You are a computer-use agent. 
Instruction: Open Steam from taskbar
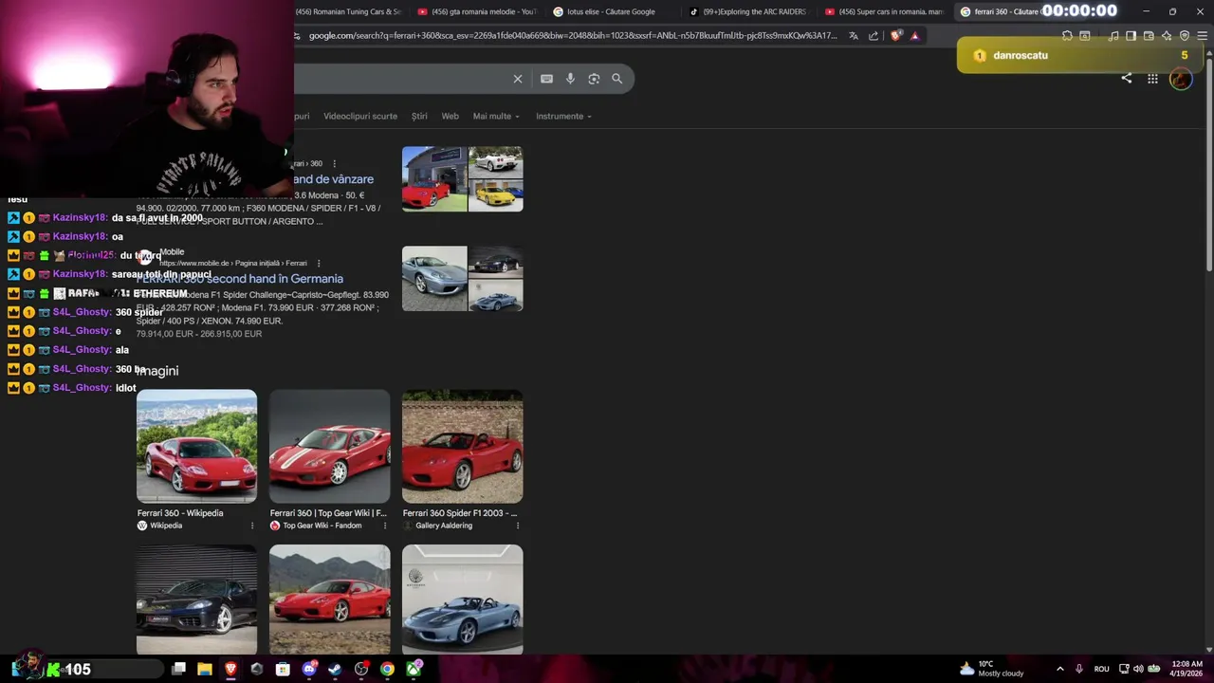(335, 669)
